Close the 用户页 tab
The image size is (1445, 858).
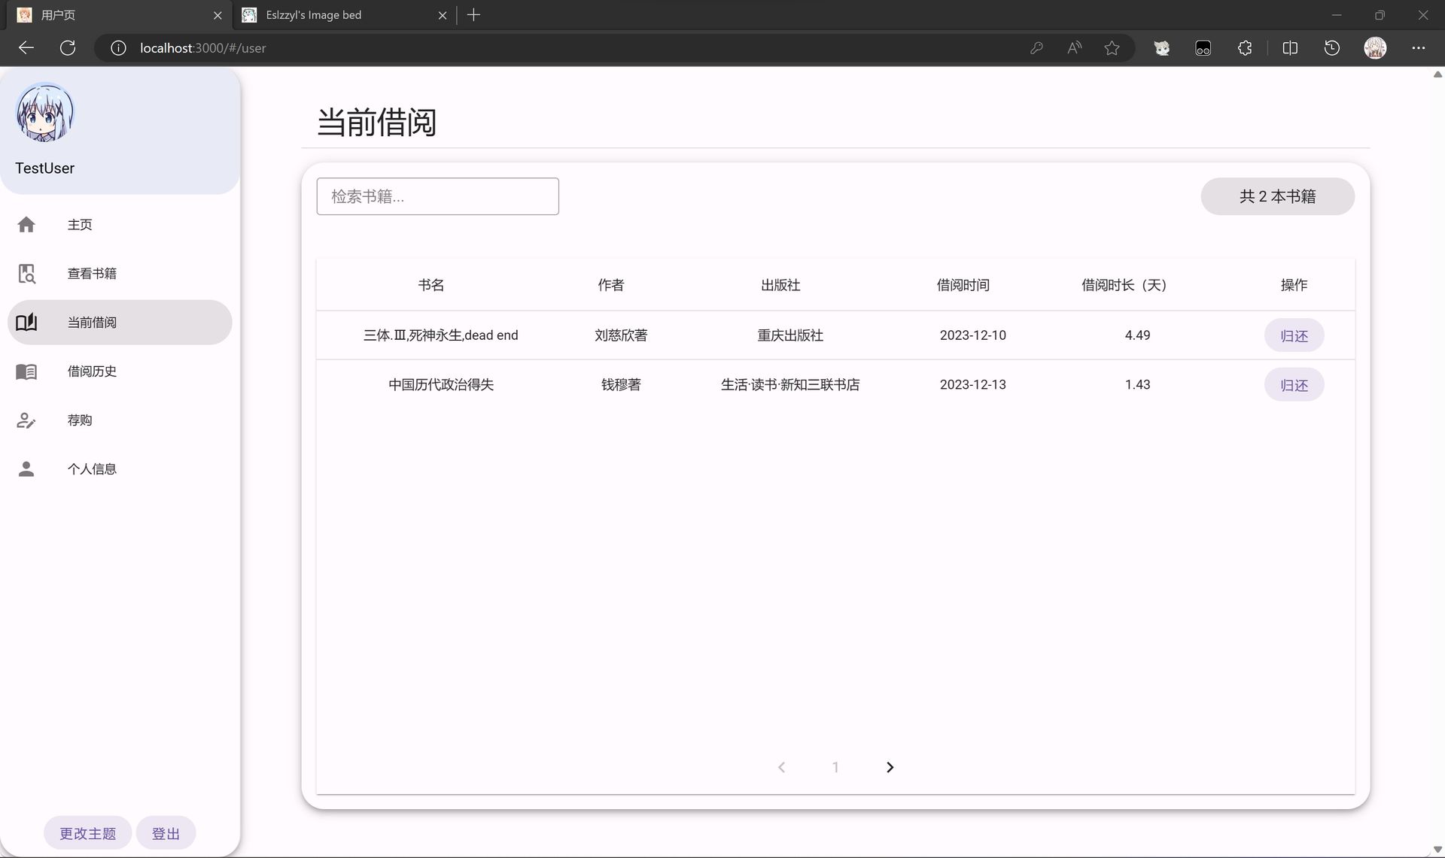click(x=218, y=15)
